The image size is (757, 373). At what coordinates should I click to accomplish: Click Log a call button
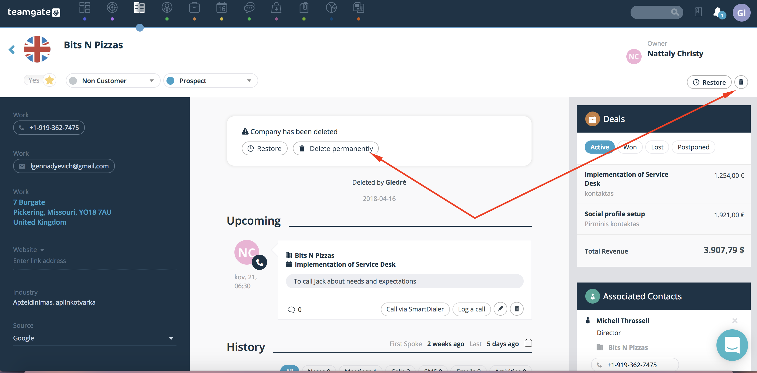click(x=471, y=309)
